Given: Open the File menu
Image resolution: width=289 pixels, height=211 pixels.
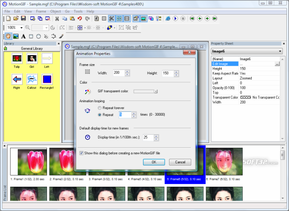Looking at the screenshot, I should click(x=7, y=11).
